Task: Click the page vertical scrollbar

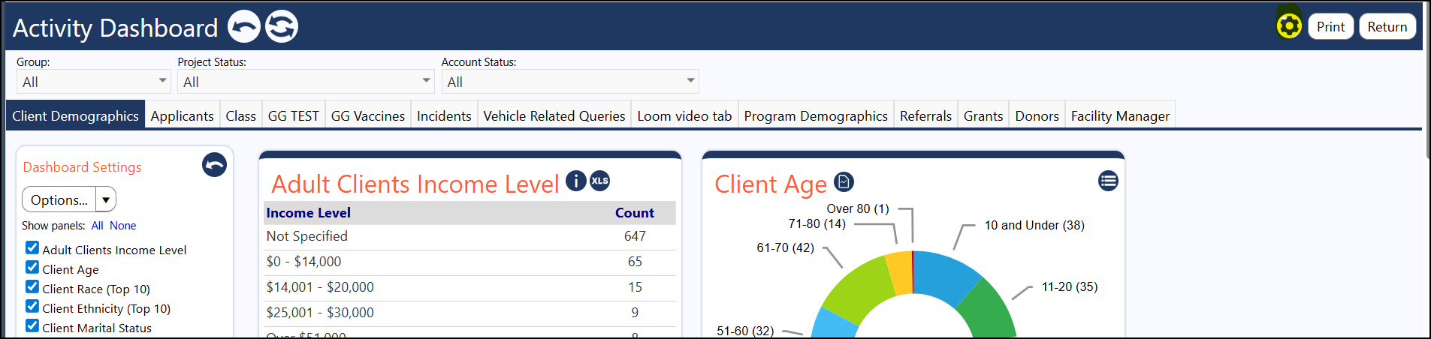Action: pyautogui.click(x=1426, y=80)
